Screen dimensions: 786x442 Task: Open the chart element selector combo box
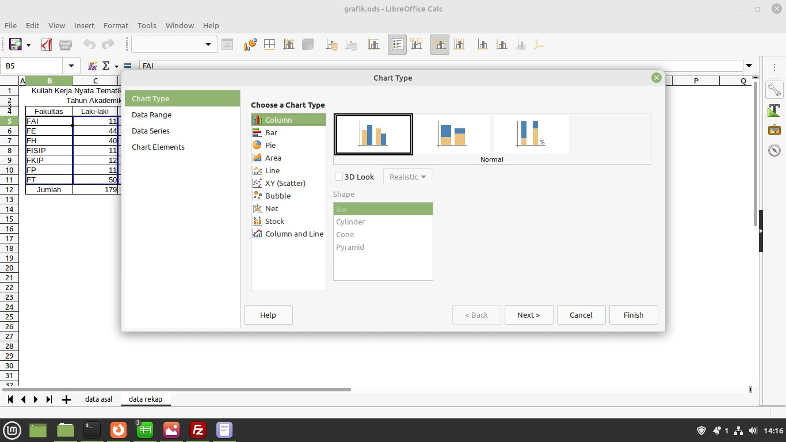click(174, 44)
